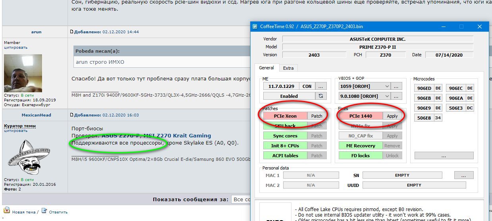The height and width of the screenshot is (221, 492).
Task: Open the ME version browse button
Action: [320, 86]
